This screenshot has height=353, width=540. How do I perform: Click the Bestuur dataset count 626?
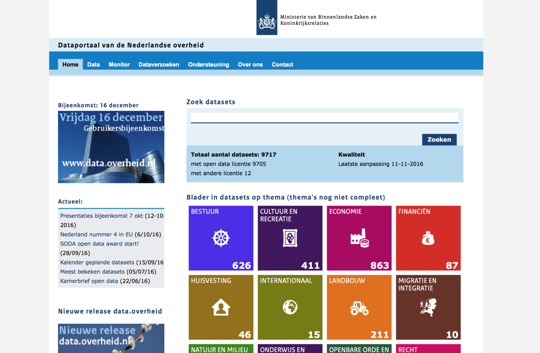[241, 266]
